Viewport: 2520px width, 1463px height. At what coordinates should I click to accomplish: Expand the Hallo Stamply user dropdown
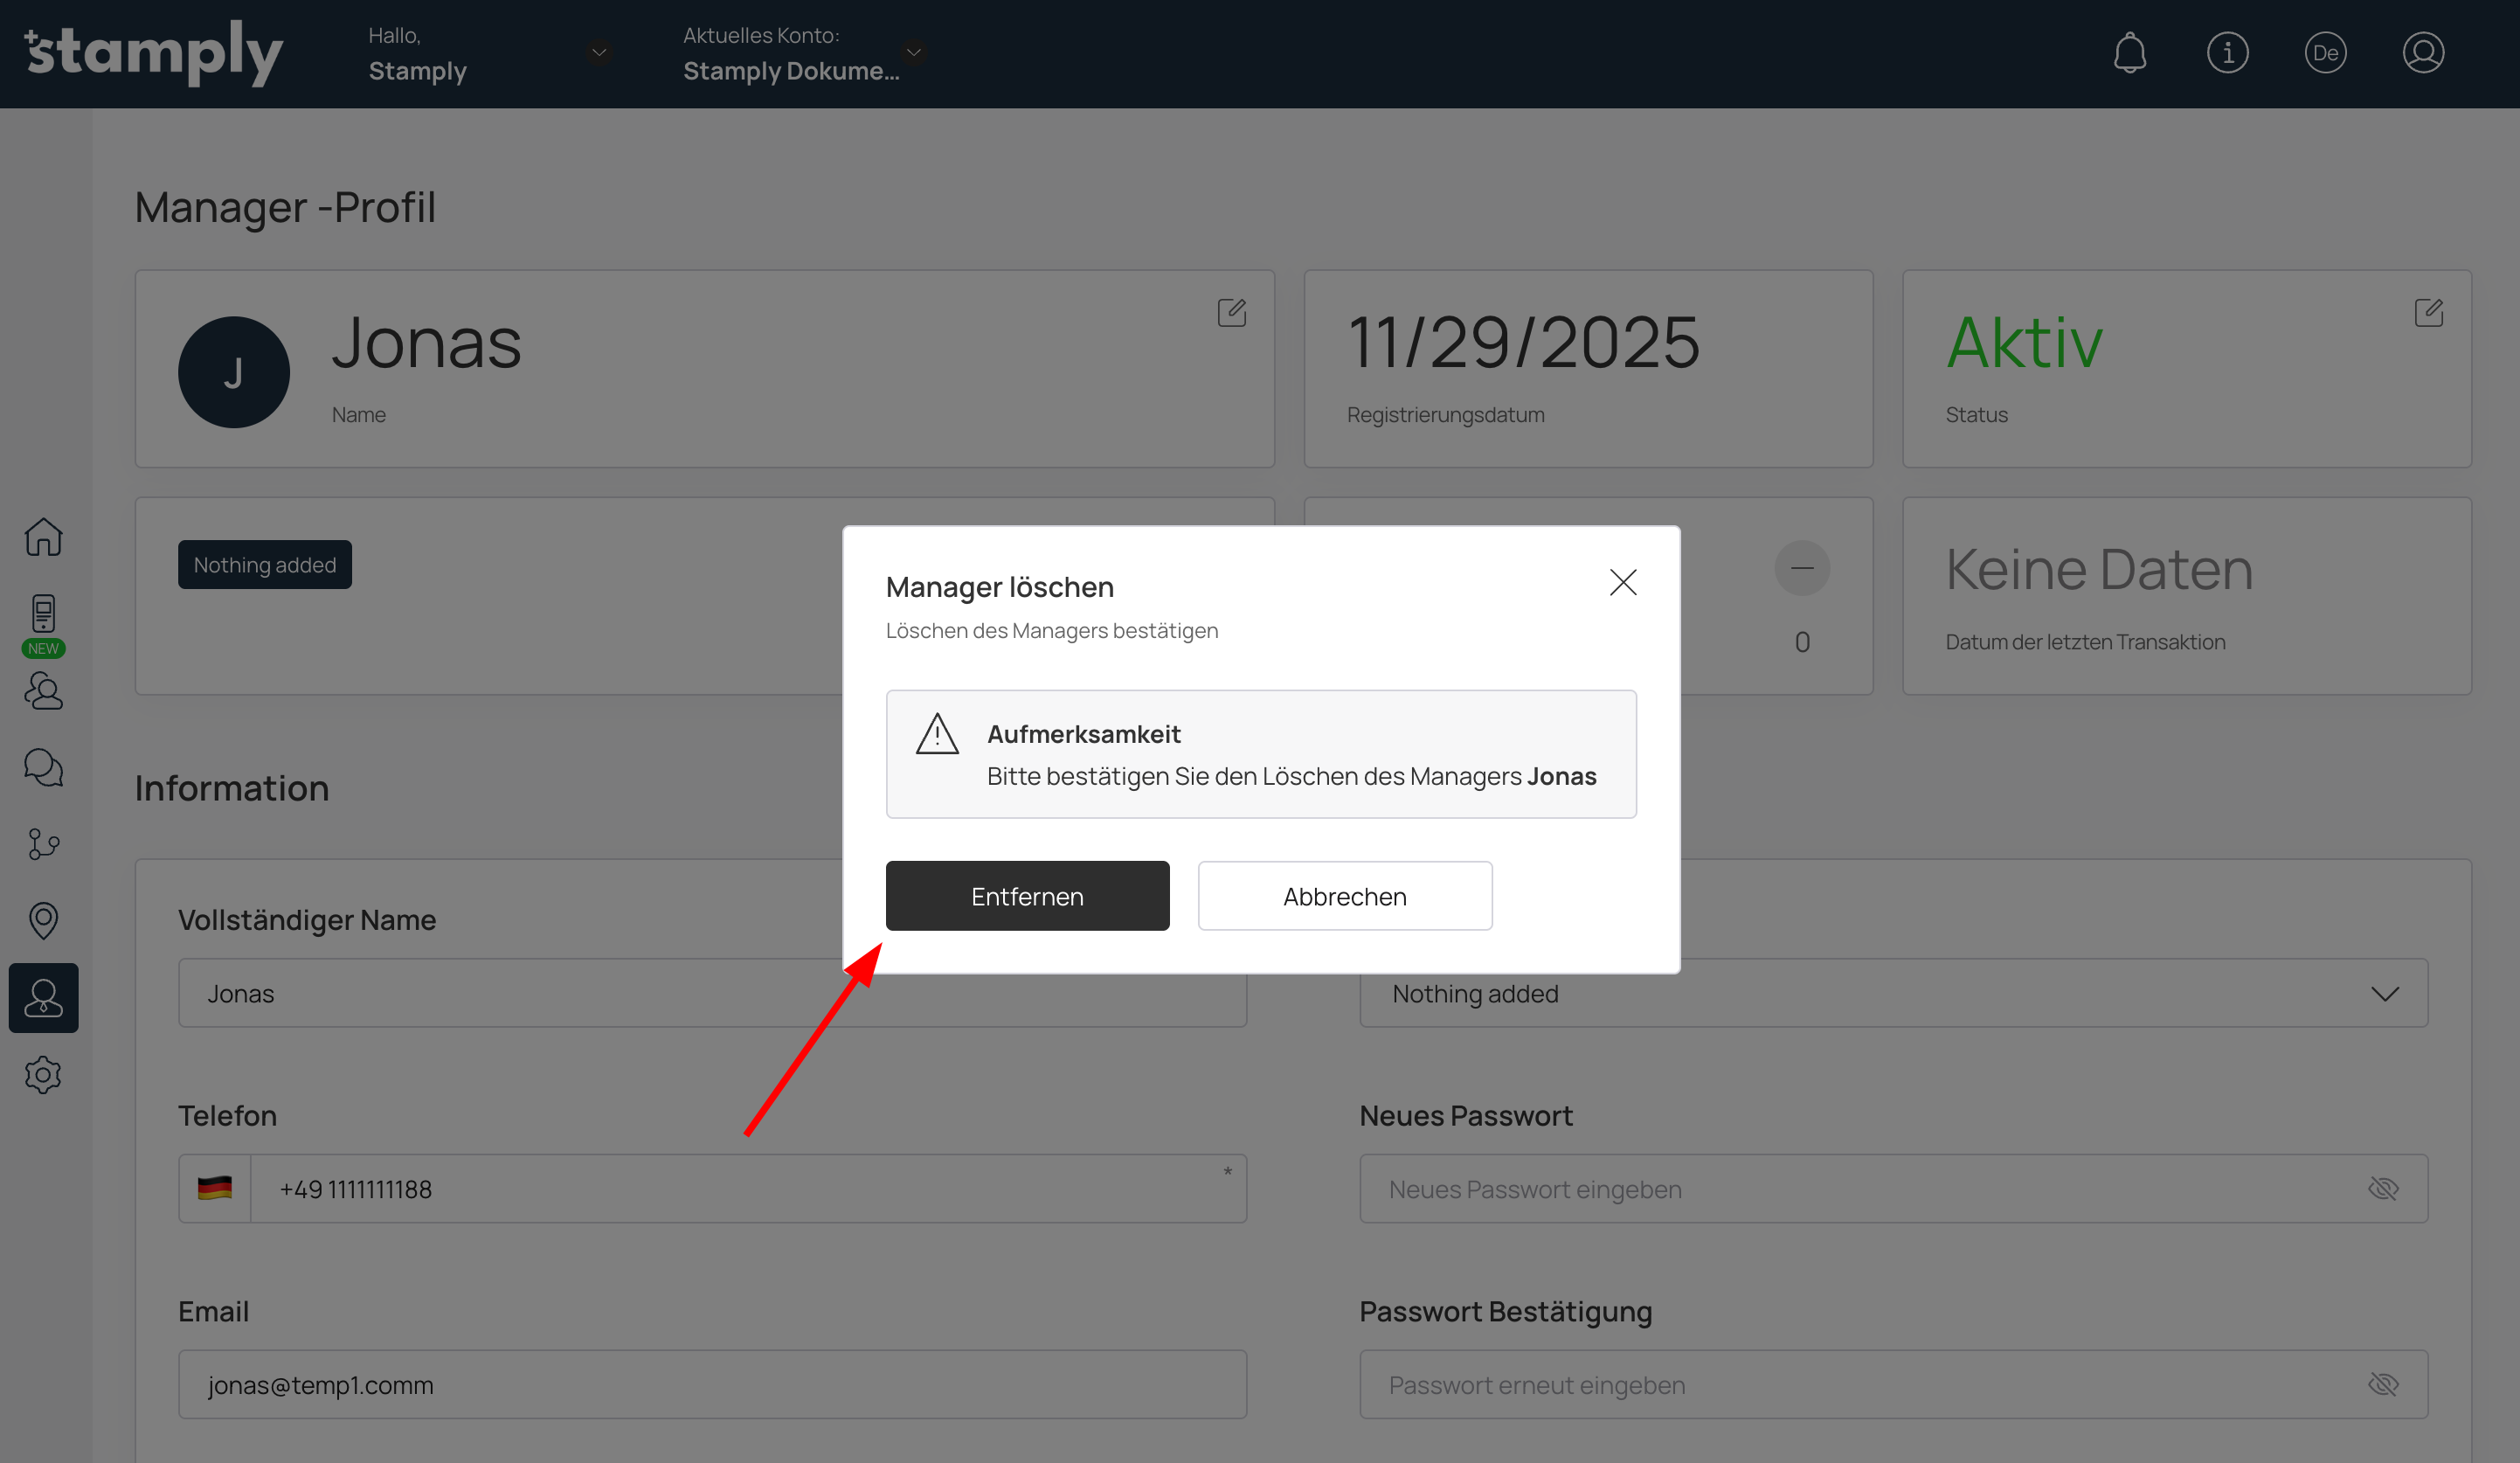coord(599,53)
